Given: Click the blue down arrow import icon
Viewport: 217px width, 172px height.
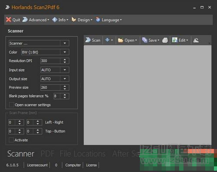Looking at the screenshot, I should (107, 40).
